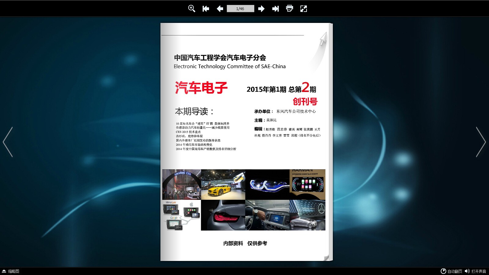Click the heading 中国汽车工程学会汽车电子分会
This screenshot has width=489, height=275.
pyautogui.click(x=220, y=57)
